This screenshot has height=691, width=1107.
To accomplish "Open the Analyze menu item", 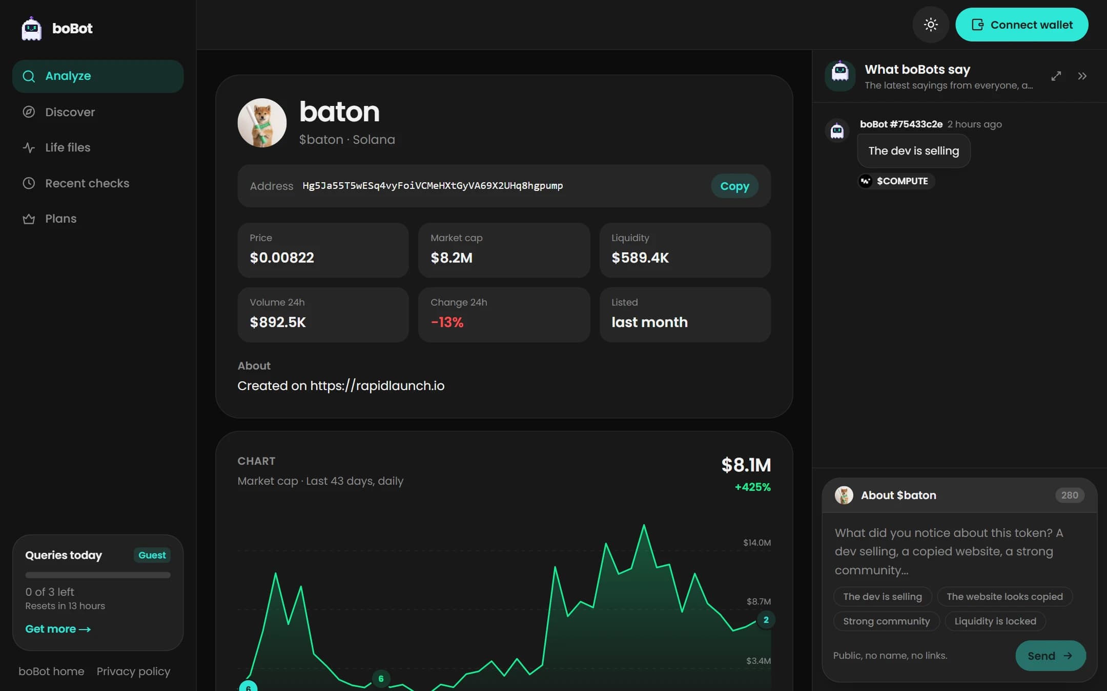I will click(x=98, y=76).
